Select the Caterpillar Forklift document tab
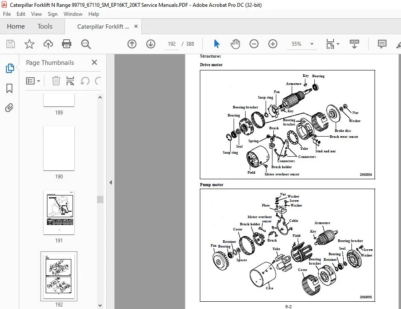 pyautogui.click(x=103, y=26)
